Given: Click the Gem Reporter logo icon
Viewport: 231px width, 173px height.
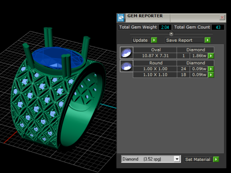Looking at the screenshot, I should (121, 18).
